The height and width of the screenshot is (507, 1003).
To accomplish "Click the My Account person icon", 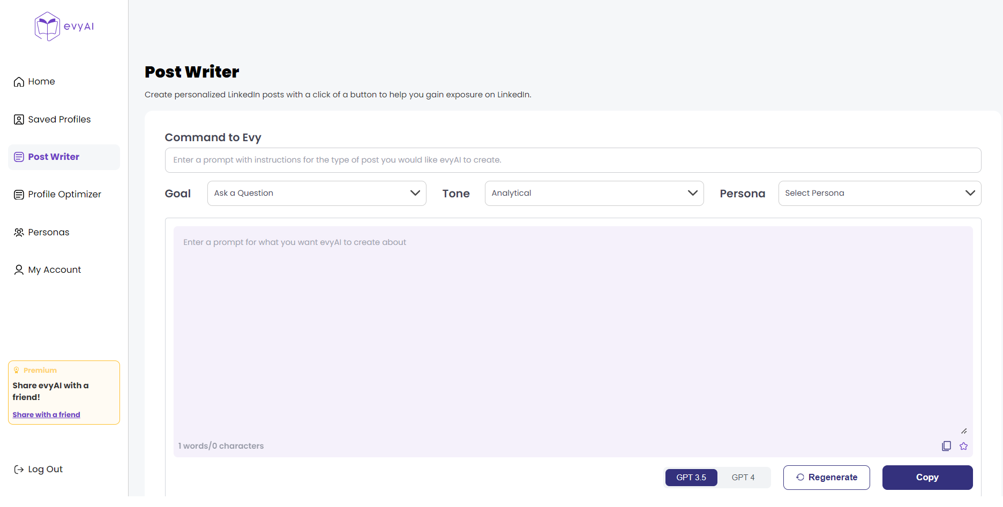I will [x=18, y=269].
